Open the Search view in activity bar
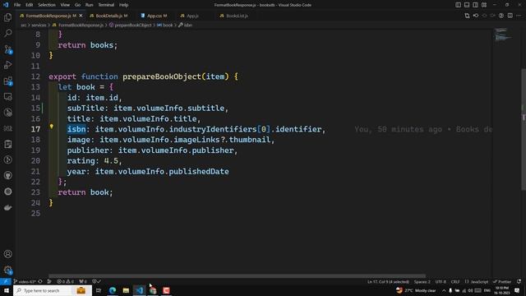 (x=7, y=33)
